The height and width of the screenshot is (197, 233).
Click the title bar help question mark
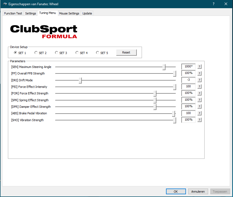click(x=214, y=4)
